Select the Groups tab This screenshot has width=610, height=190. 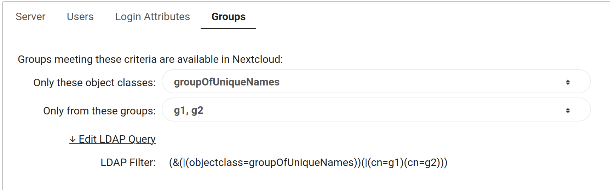pyautogui.click(x=228, y=17)
